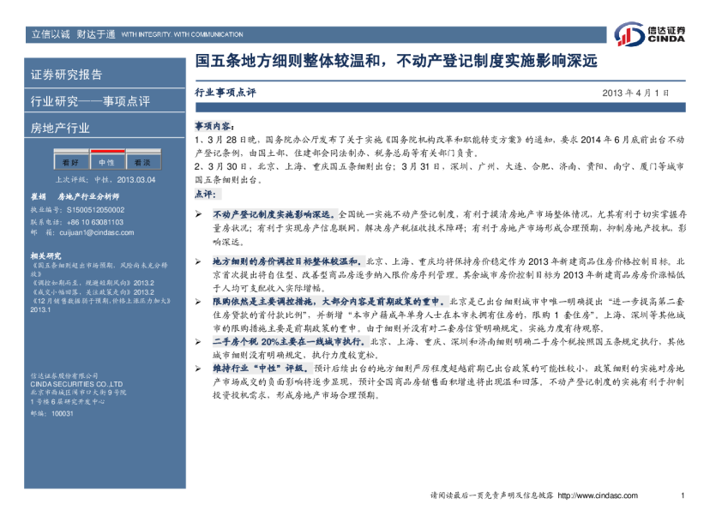722x510 pixels.
Task: Select the 看淡 rating box
Action: click(x=142, y=162)
